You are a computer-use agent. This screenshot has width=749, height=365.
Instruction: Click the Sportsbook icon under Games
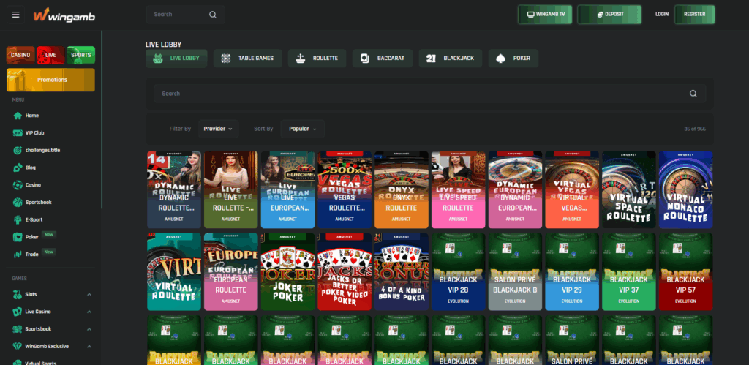pos(18,329)
